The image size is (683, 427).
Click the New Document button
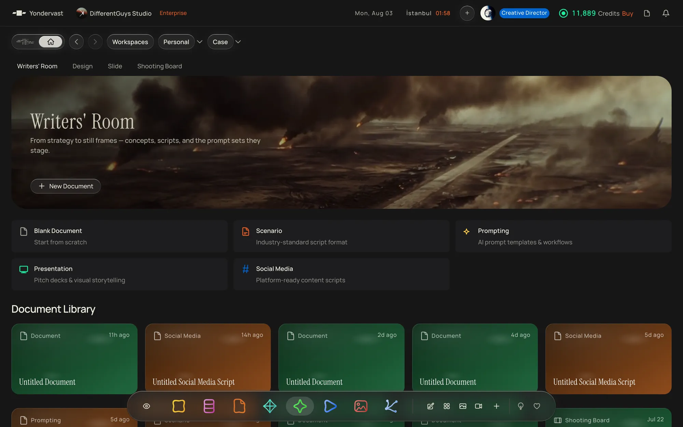(66, 186)
